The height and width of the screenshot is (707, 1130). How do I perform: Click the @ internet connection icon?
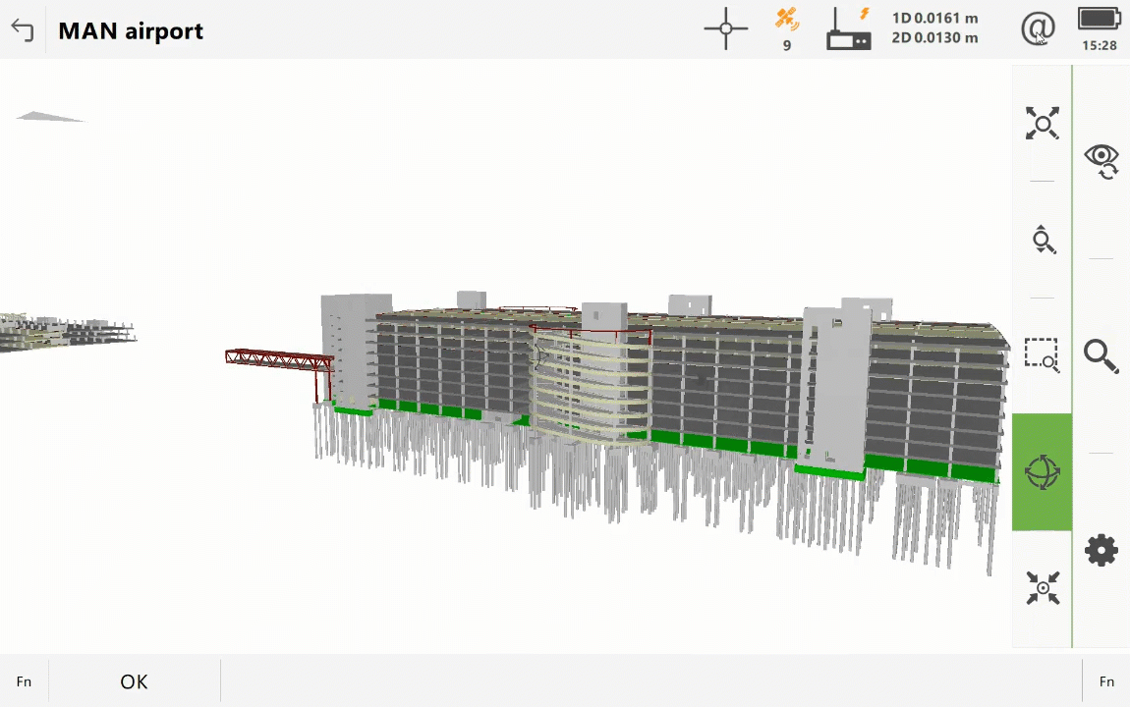tap(1038, 28)
